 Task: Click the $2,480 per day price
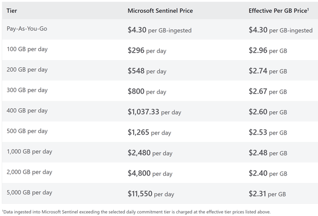pyautogui.click(x=150, y=153)
